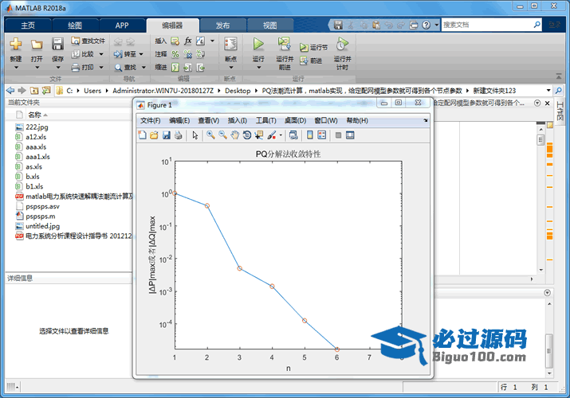Open Figure 1 编辑(E) menu
The width and height of the screenshot is (570, 398).
point(179,120)
